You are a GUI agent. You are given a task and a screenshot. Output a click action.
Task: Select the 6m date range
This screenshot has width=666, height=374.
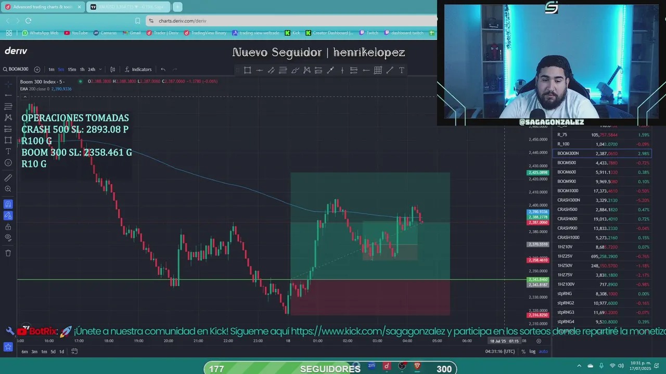point(24,352)
